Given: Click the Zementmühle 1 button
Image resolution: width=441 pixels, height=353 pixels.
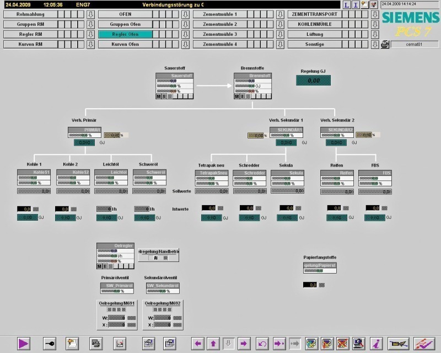Looking at the screenshot, I should [x=220, y=14].
